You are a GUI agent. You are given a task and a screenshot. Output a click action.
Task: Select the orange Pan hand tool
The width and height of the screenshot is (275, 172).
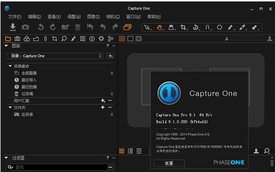159,28
